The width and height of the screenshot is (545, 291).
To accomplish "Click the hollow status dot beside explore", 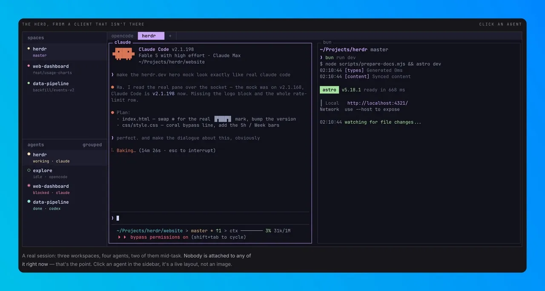I will click(x=29, y=170).
